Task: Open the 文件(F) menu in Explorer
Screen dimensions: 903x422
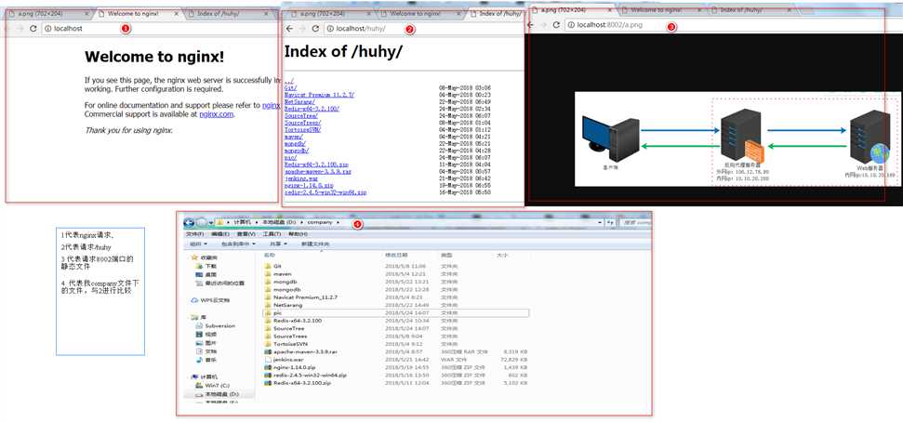Action: click(x=194, y=234)
